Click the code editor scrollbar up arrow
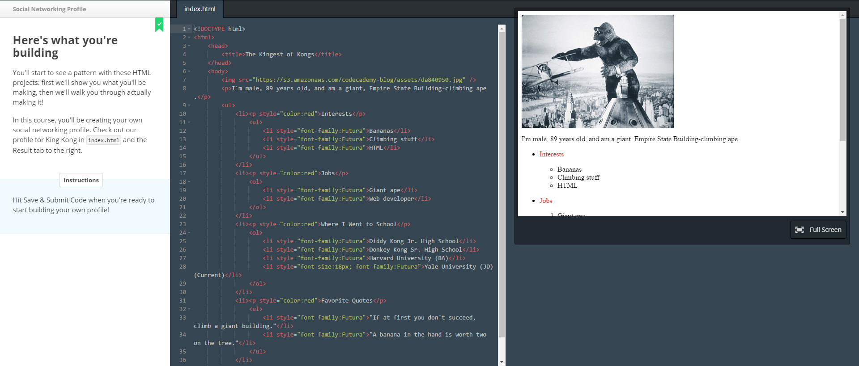This screenshot has height=366, width=859. 502,29
